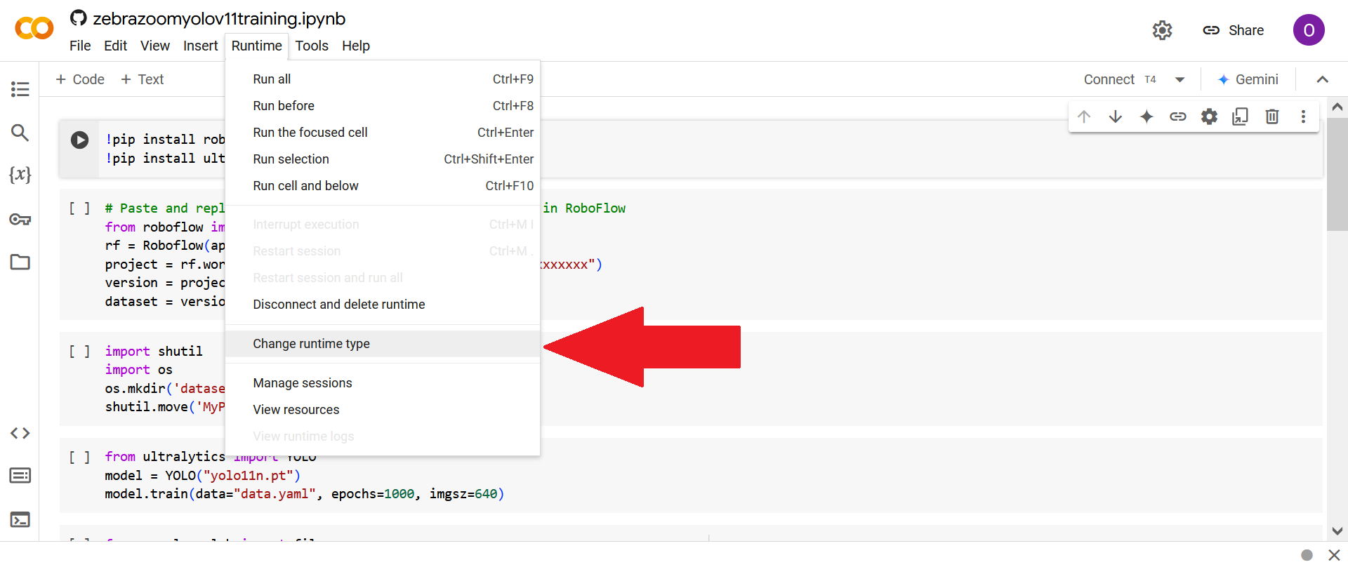
Task: Add a new Code cell
Action: point(80,79)
